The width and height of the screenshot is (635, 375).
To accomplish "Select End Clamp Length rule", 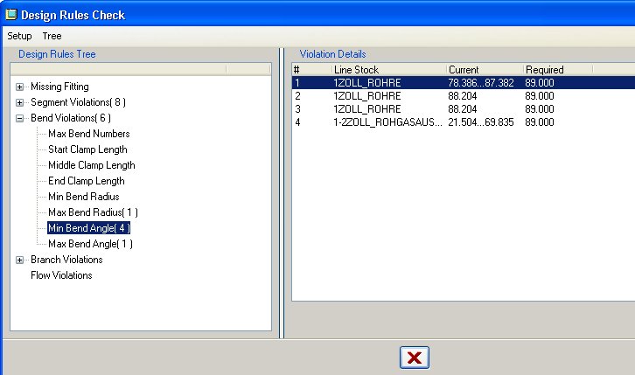I will pyautogui.click(x=87, y=181).
